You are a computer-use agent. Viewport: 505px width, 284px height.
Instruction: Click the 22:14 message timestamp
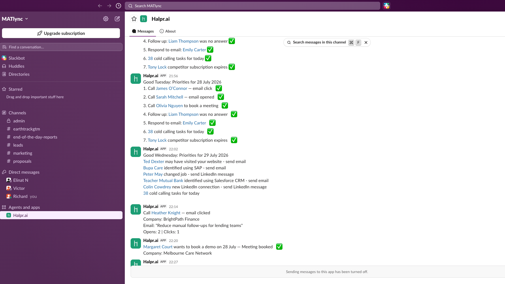click(x=173, y=207)
